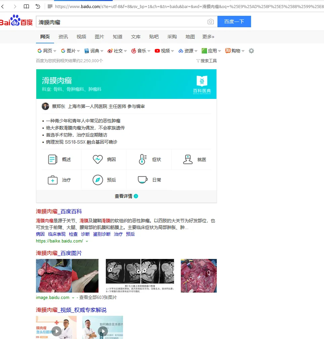The image size is (324, 339).
Task: Select the 网页 search tab
Action: tap(45, 37)
